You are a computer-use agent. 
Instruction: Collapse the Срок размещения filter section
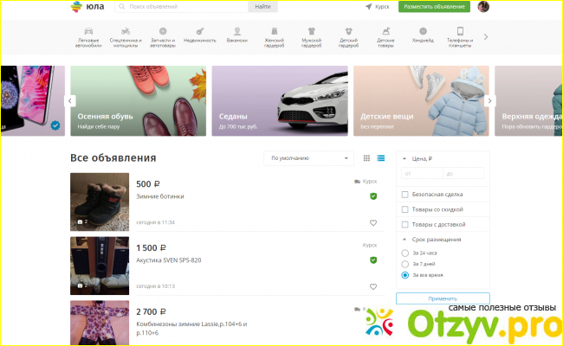click(404, 239)
